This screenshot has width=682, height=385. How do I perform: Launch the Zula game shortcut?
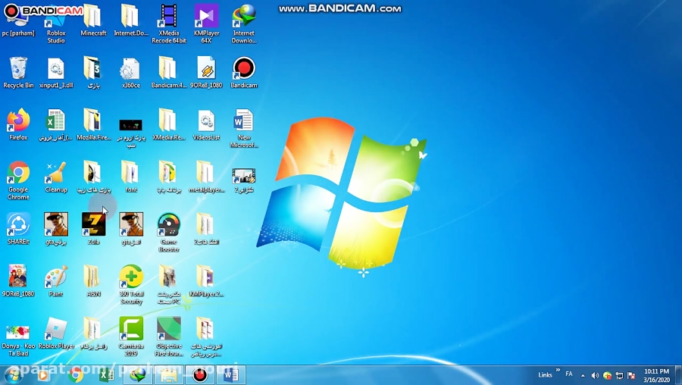(93, 229)
